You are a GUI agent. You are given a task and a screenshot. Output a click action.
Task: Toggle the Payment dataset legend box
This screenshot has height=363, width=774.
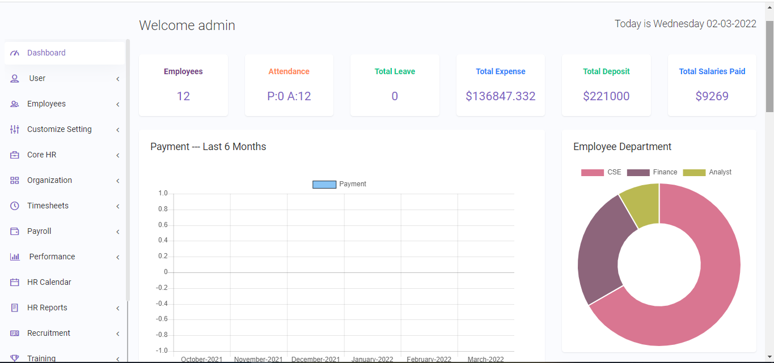click(324, 185)
